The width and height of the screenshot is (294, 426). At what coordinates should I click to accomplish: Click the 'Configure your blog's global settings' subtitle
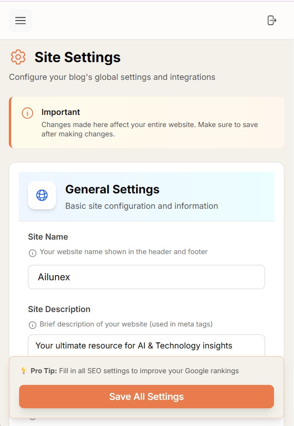112,77
